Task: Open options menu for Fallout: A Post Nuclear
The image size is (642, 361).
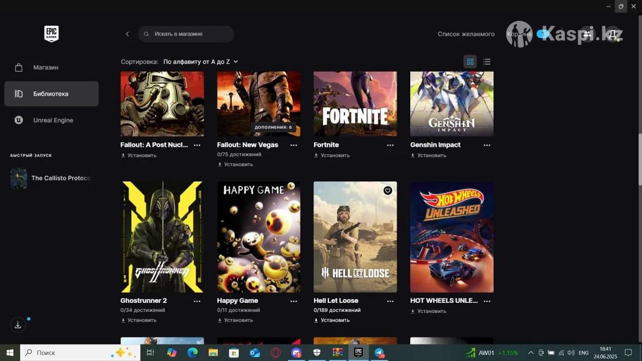Action: [x=197, y=145]
